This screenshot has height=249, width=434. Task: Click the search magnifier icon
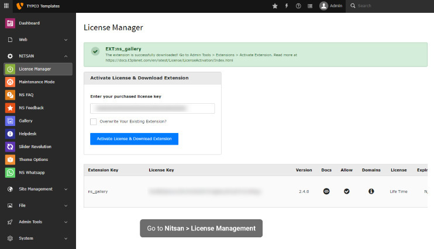point(353,6)
